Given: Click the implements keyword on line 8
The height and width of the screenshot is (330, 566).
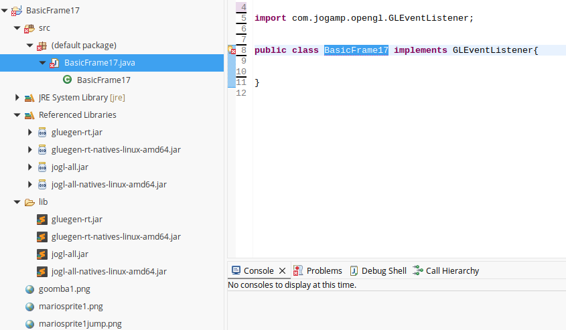Looking at the screenshot, I should click(x=420, y=50).
